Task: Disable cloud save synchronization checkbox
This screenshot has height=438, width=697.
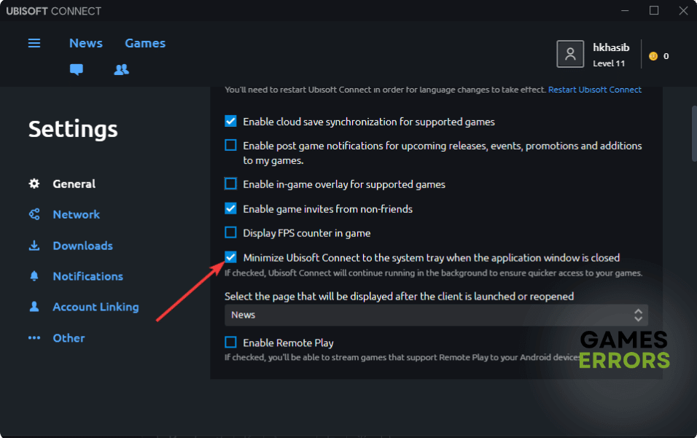Action: 230,122
